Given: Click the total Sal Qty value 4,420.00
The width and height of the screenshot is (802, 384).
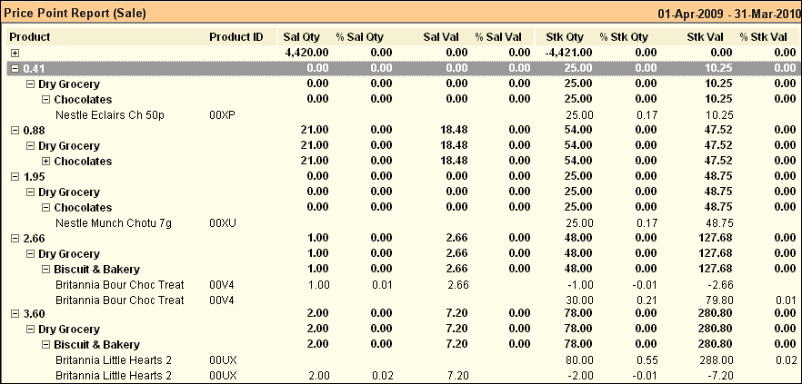Looking at the screenshot, I should click(306, 53).
